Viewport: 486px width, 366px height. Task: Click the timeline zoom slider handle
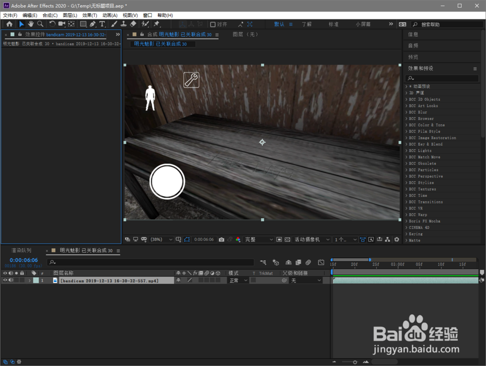click(x=355, y=362)
